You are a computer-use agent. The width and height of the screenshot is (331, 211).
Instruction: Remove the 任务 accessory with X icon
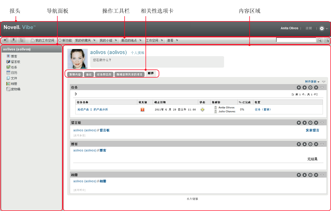point(316,87)
